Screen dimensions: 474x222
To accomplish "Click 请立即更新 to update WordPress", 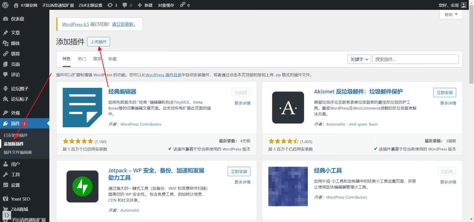I will [x=123, y=24].
